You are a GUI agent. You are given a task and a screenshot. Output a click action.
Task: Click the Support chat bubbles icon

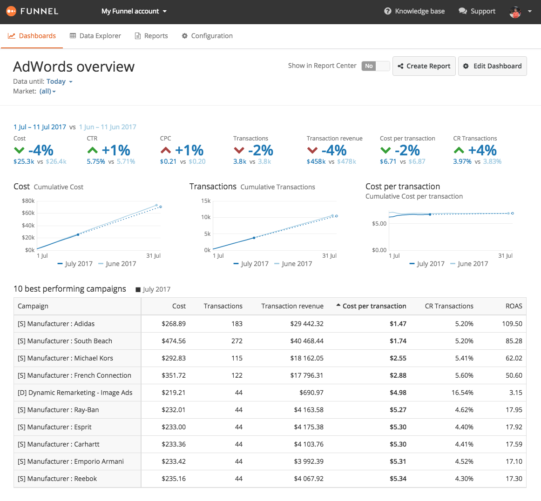tap(463, 11)
